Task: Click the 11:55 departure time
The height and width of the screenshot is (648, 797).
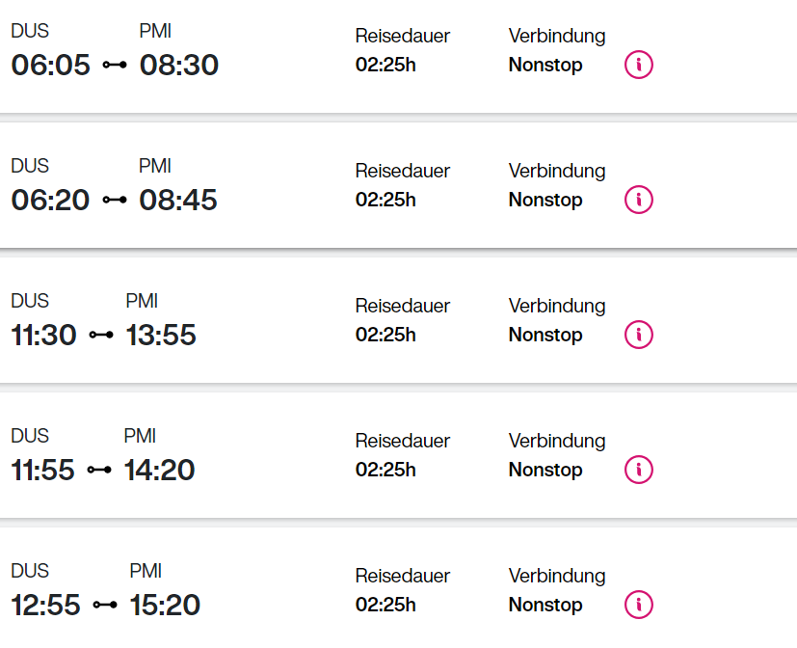Action: [x=43, y=471]
